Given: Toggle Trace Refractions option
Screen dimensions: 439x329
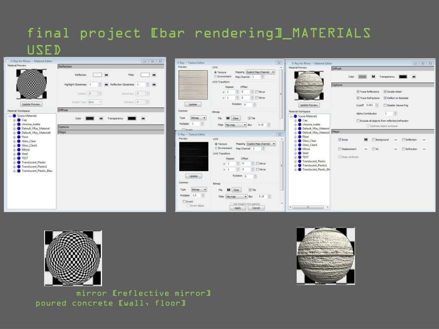Looking at the screenshot, I should pos(358,98).
